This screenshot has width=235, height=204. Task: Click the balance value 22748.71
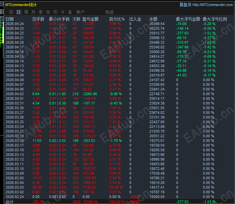(157, 94)
